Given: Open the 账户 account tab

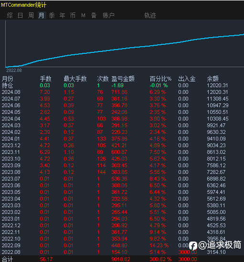Looking at the screenshot, I should click(108, 15).
